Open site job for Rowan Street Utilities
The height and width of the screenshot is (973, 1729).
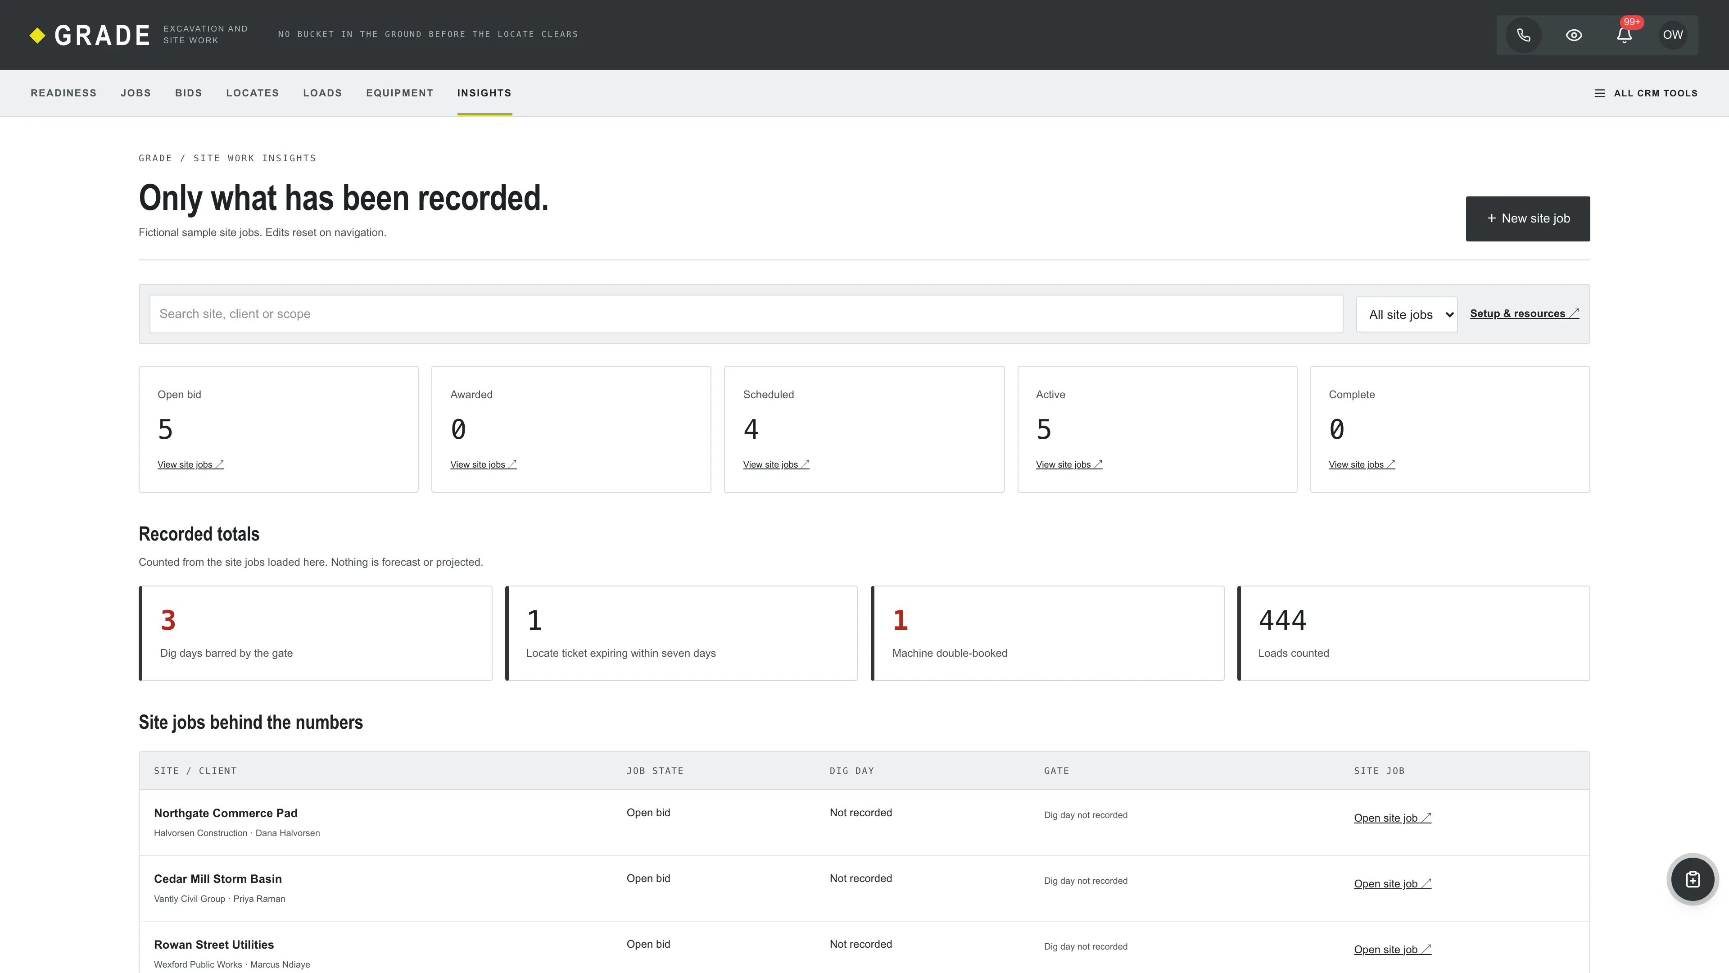click(1393, 950)
